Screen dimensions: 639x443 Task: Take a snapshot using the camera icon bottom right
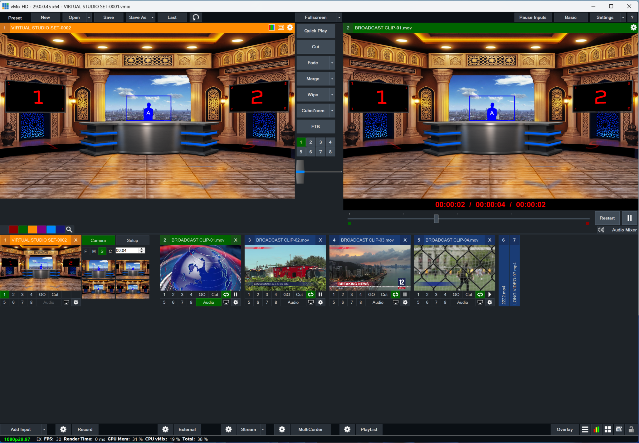[x=619, y=429]
